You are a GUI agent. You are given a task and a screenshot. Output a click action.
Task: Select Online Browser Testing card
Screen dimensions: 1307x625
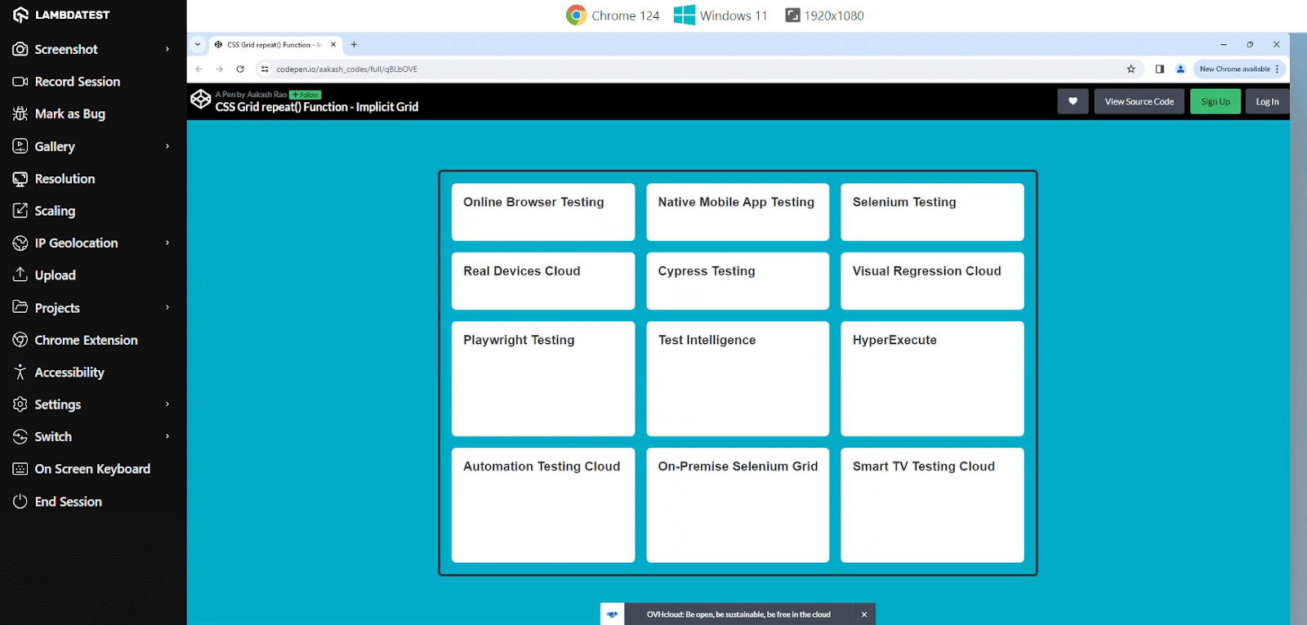click(543, 212)
